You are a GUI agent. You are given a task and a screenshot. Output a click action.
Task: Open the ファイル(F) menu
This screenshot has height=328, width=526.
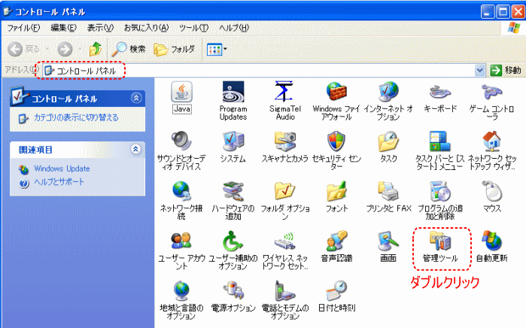tap(23, 28)
